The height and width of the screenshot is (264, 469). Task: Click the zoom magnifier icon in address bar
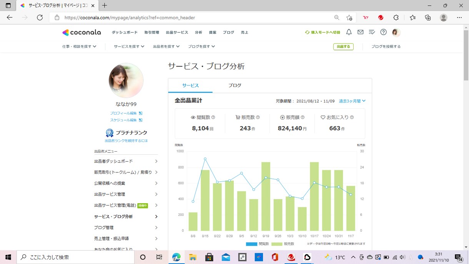[x=337, y=17]
